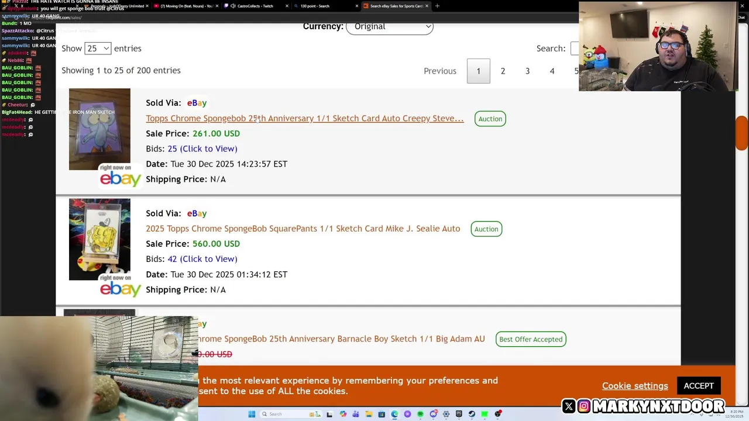Close the CastroCollects Twitch tab
The height and width of the screenshot is (421, 749).
click(x=287, y=6)
